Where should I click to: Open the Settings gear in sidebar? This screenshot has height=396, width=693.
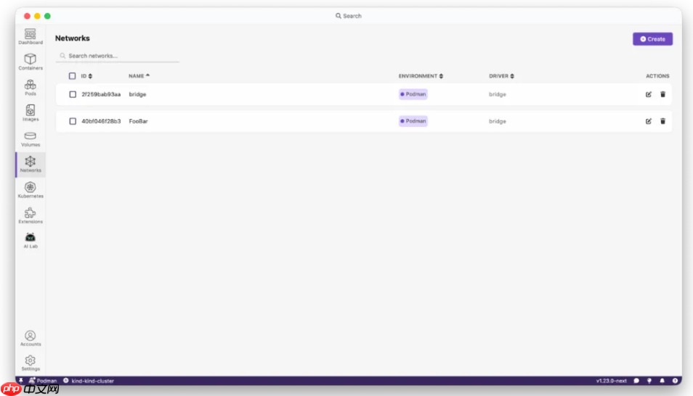(31, 363)
